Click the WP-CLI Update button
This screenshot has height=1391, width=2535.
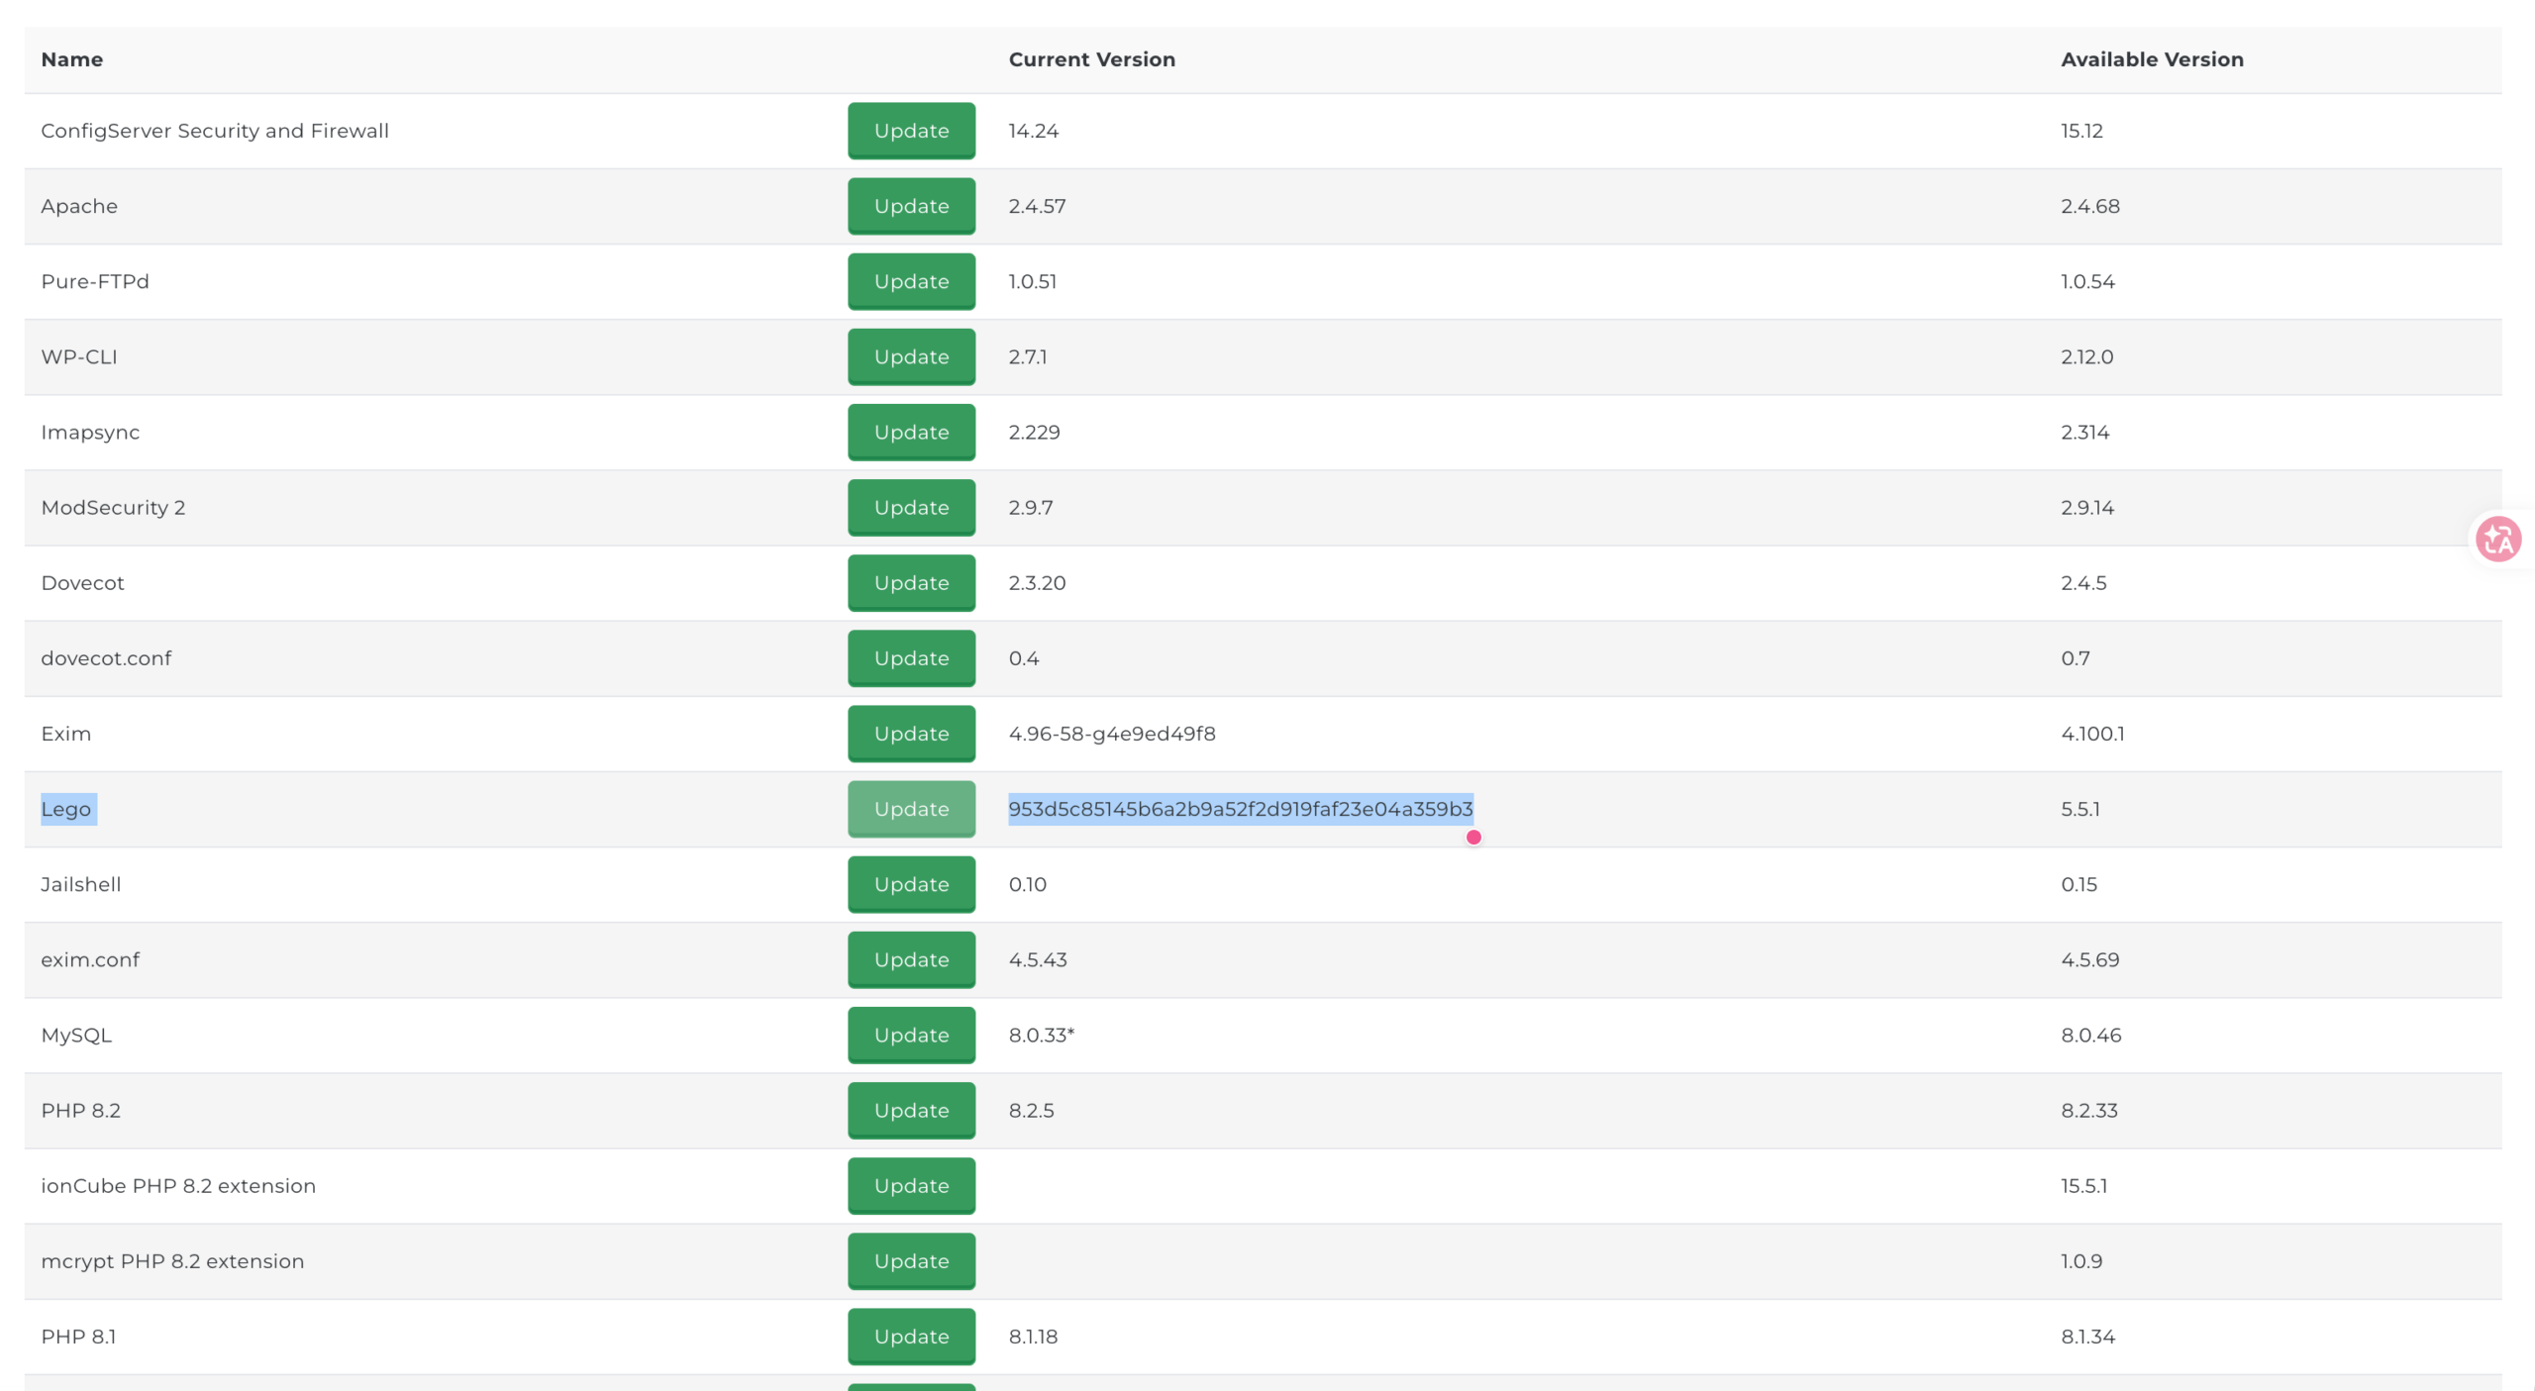[x=911, y=356]
